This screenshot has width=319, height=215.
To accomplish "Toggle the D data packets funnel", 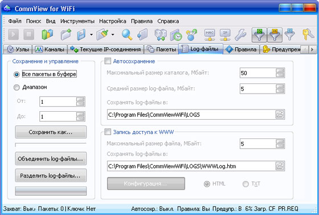I will (x=259, y=35).
